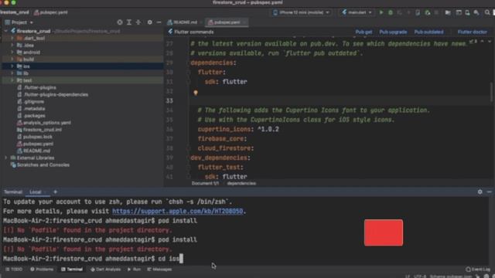The image size is (495, 278).
Task: Select pubspec.lock in Project tree
Action: (35, 137)
